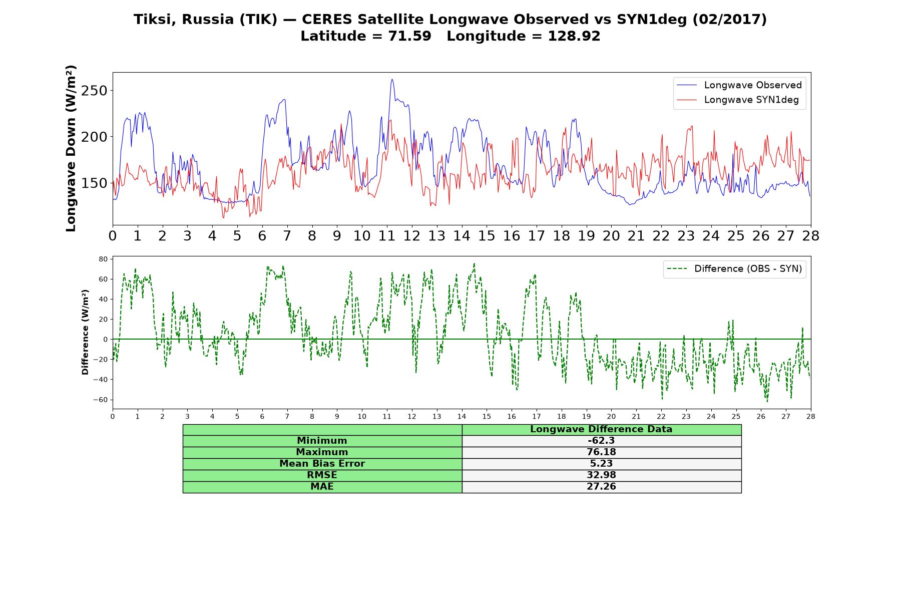This screenshot has height=601, width=901.
Task: Select the red line swatch in the legend
Action: (687, 100)
